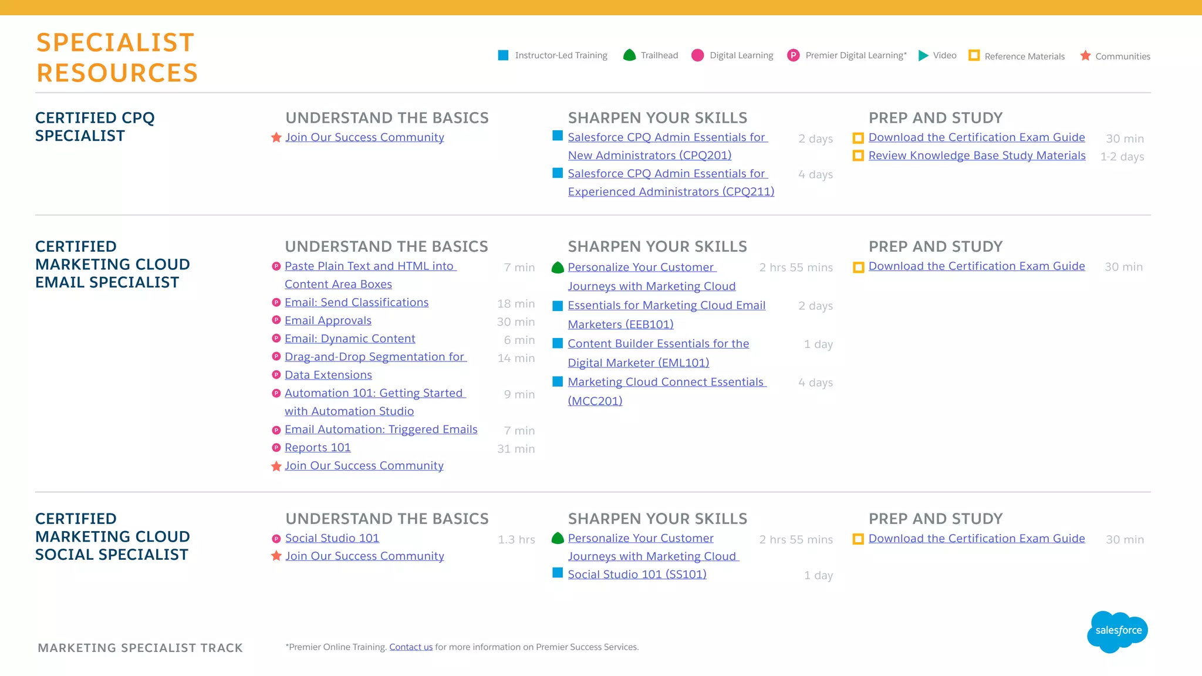This screenshot has height=676, width=1202.
Task: Open Review Knowledge Base Study Materials link
Action: [977, 156]
